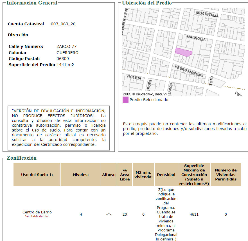Click the Uso del Suelo 1 column header
Viewport: 248px width, 241px height.
pos(37,175)
